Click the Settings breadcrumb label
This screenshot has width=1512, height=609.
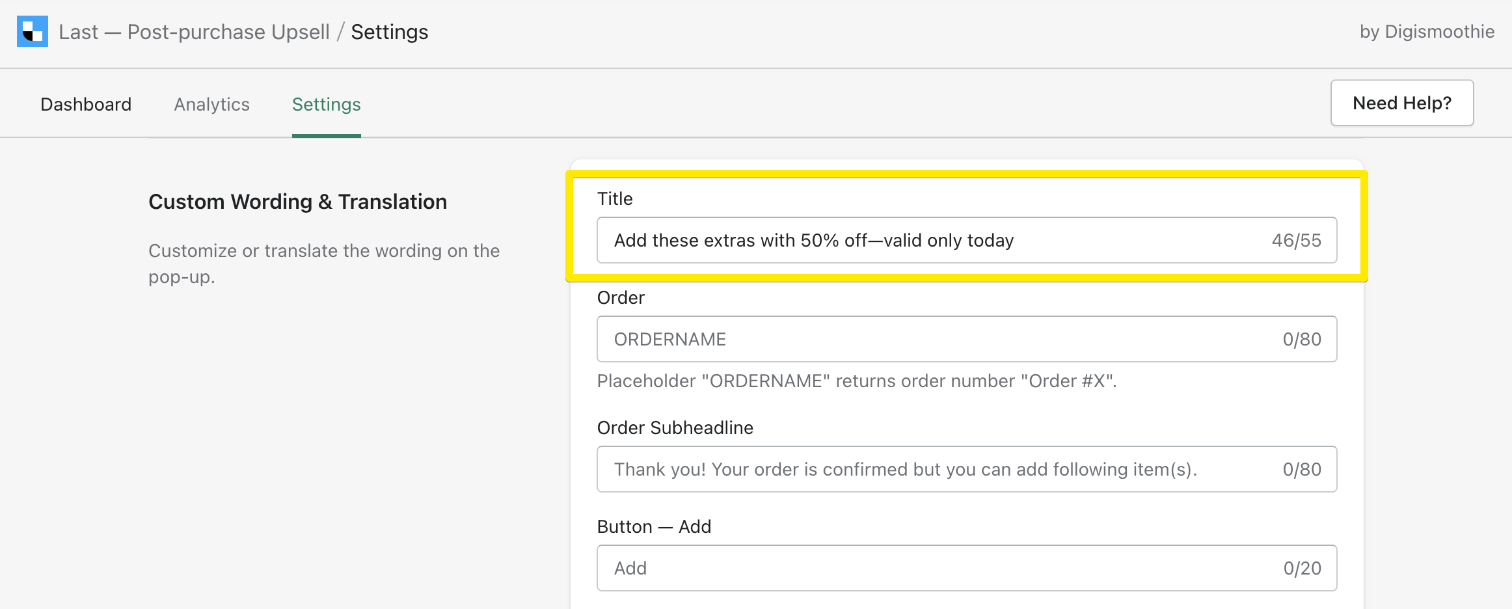(x=389, y=31)
